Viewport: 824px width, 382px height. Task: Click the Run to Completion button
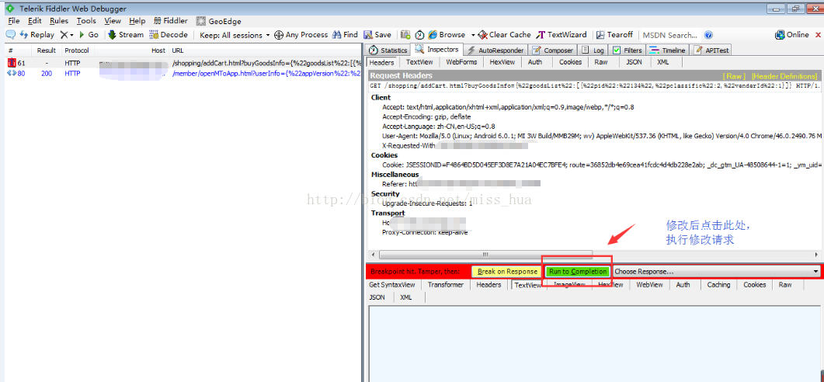[578, 272]
